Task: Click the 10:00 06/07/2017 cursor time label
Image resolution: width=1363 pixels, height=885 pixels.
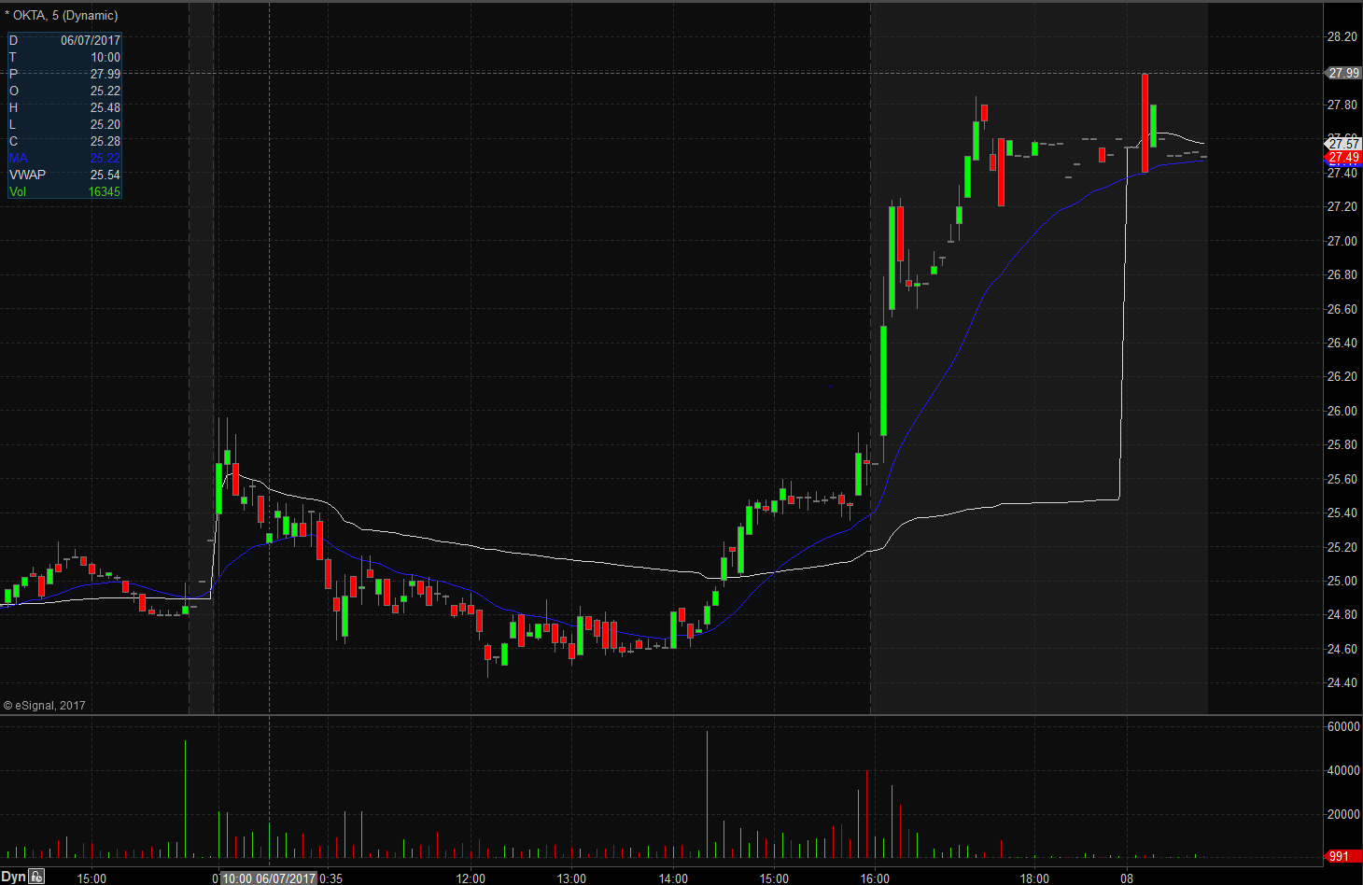Action: [x=269, y=878]
